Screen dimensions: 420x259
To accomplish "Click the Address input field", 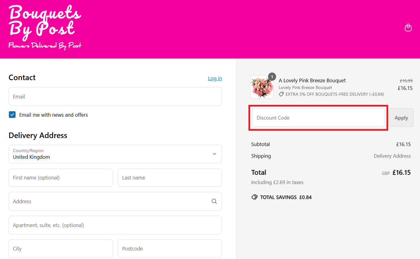I will tap(115, 201).
